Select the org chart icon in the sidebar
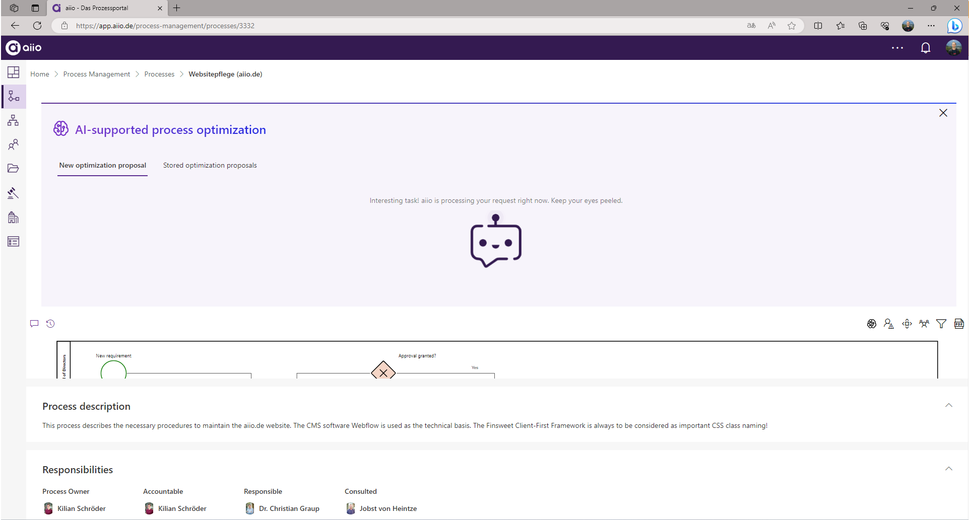This screenshot has height=520, width=969. pyautogui.click(x=13, y=120)
